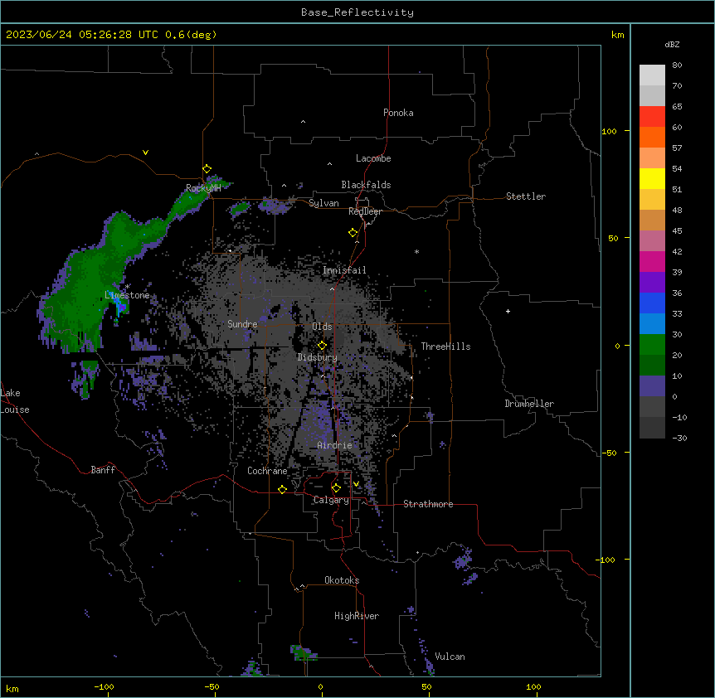Click the dBZ legend heading
Screen dimensions: 715x698
click(672, 44)
